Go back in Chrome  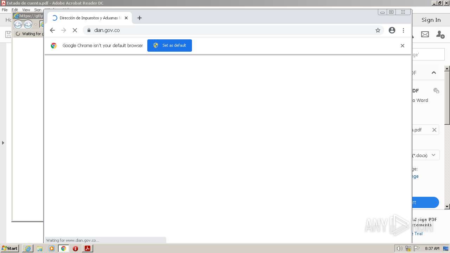point(52,30)
